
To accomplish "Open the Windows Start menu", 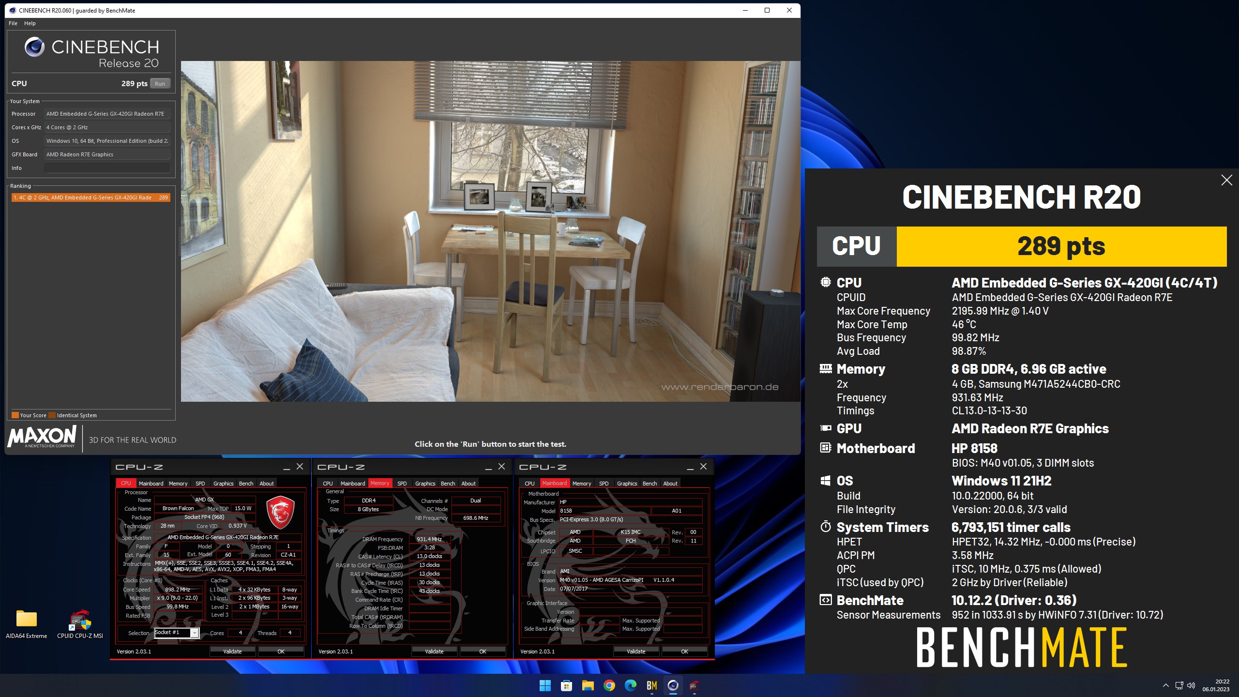I will click(545, 685).
